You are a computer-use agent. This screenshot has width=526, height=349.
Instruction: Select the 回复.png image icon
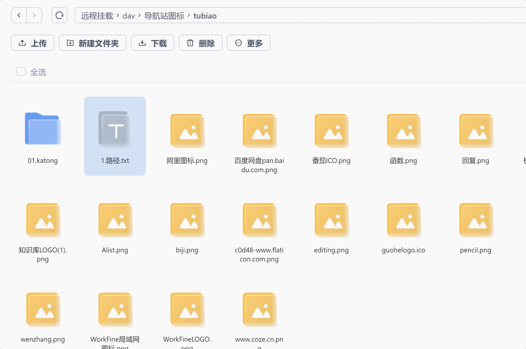pyautogui.click(x=476, y=131)
